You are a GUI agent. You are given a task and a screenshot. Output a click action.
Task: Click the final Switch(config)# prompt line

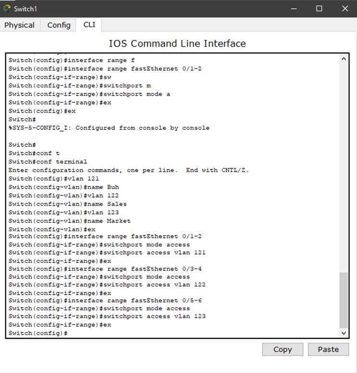click(38, 333)
